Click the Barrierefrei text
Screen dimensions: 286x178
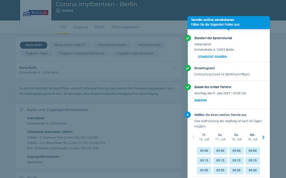click(35, 162)
